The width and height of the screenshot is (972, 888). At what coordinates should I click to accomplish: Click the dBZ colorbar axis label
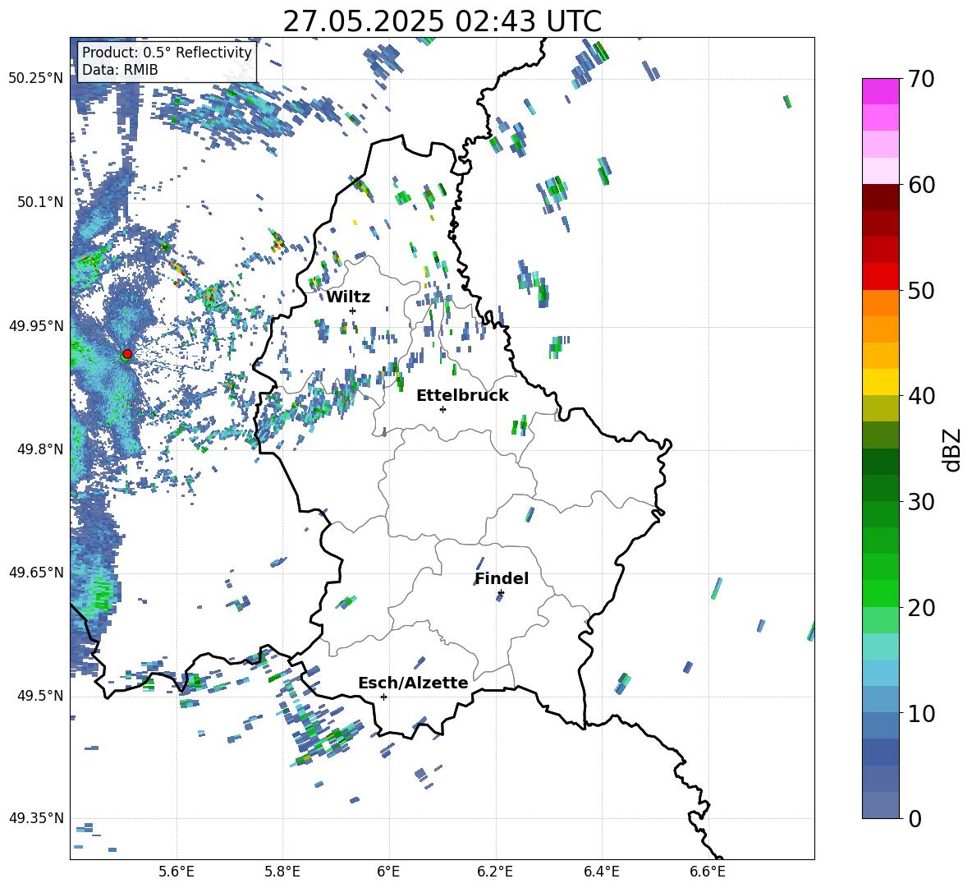pos(953,449)
